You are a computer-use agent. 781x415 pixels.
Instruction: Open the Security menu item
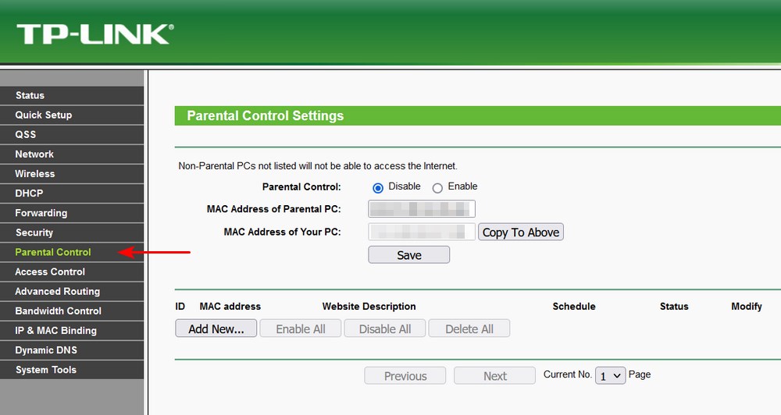(72, 232)
